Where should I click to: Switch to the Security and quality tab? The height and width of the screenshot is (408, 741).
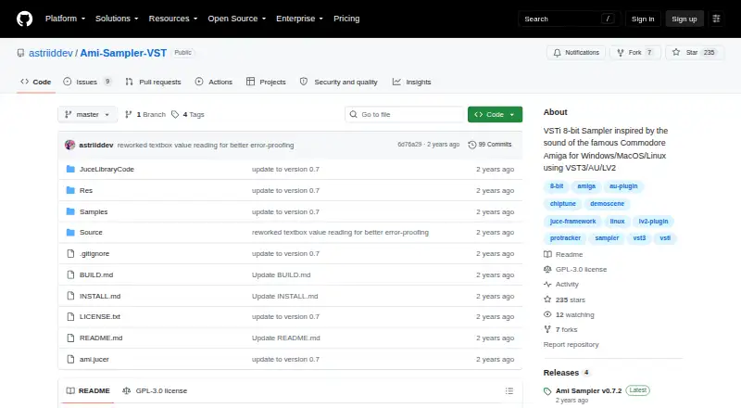(x=339, y=82)
